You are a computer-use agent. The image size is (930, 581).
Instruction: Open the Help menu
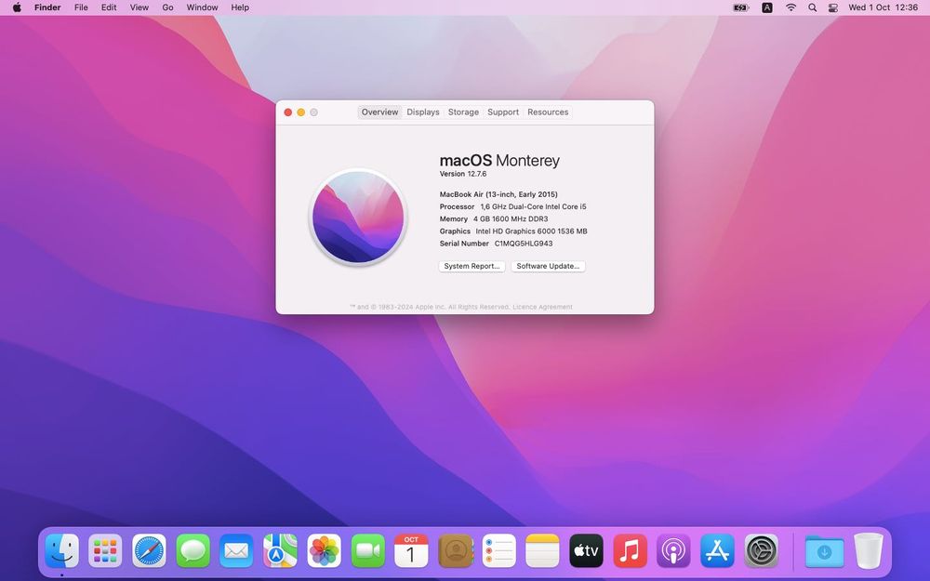tap(240, 7)
